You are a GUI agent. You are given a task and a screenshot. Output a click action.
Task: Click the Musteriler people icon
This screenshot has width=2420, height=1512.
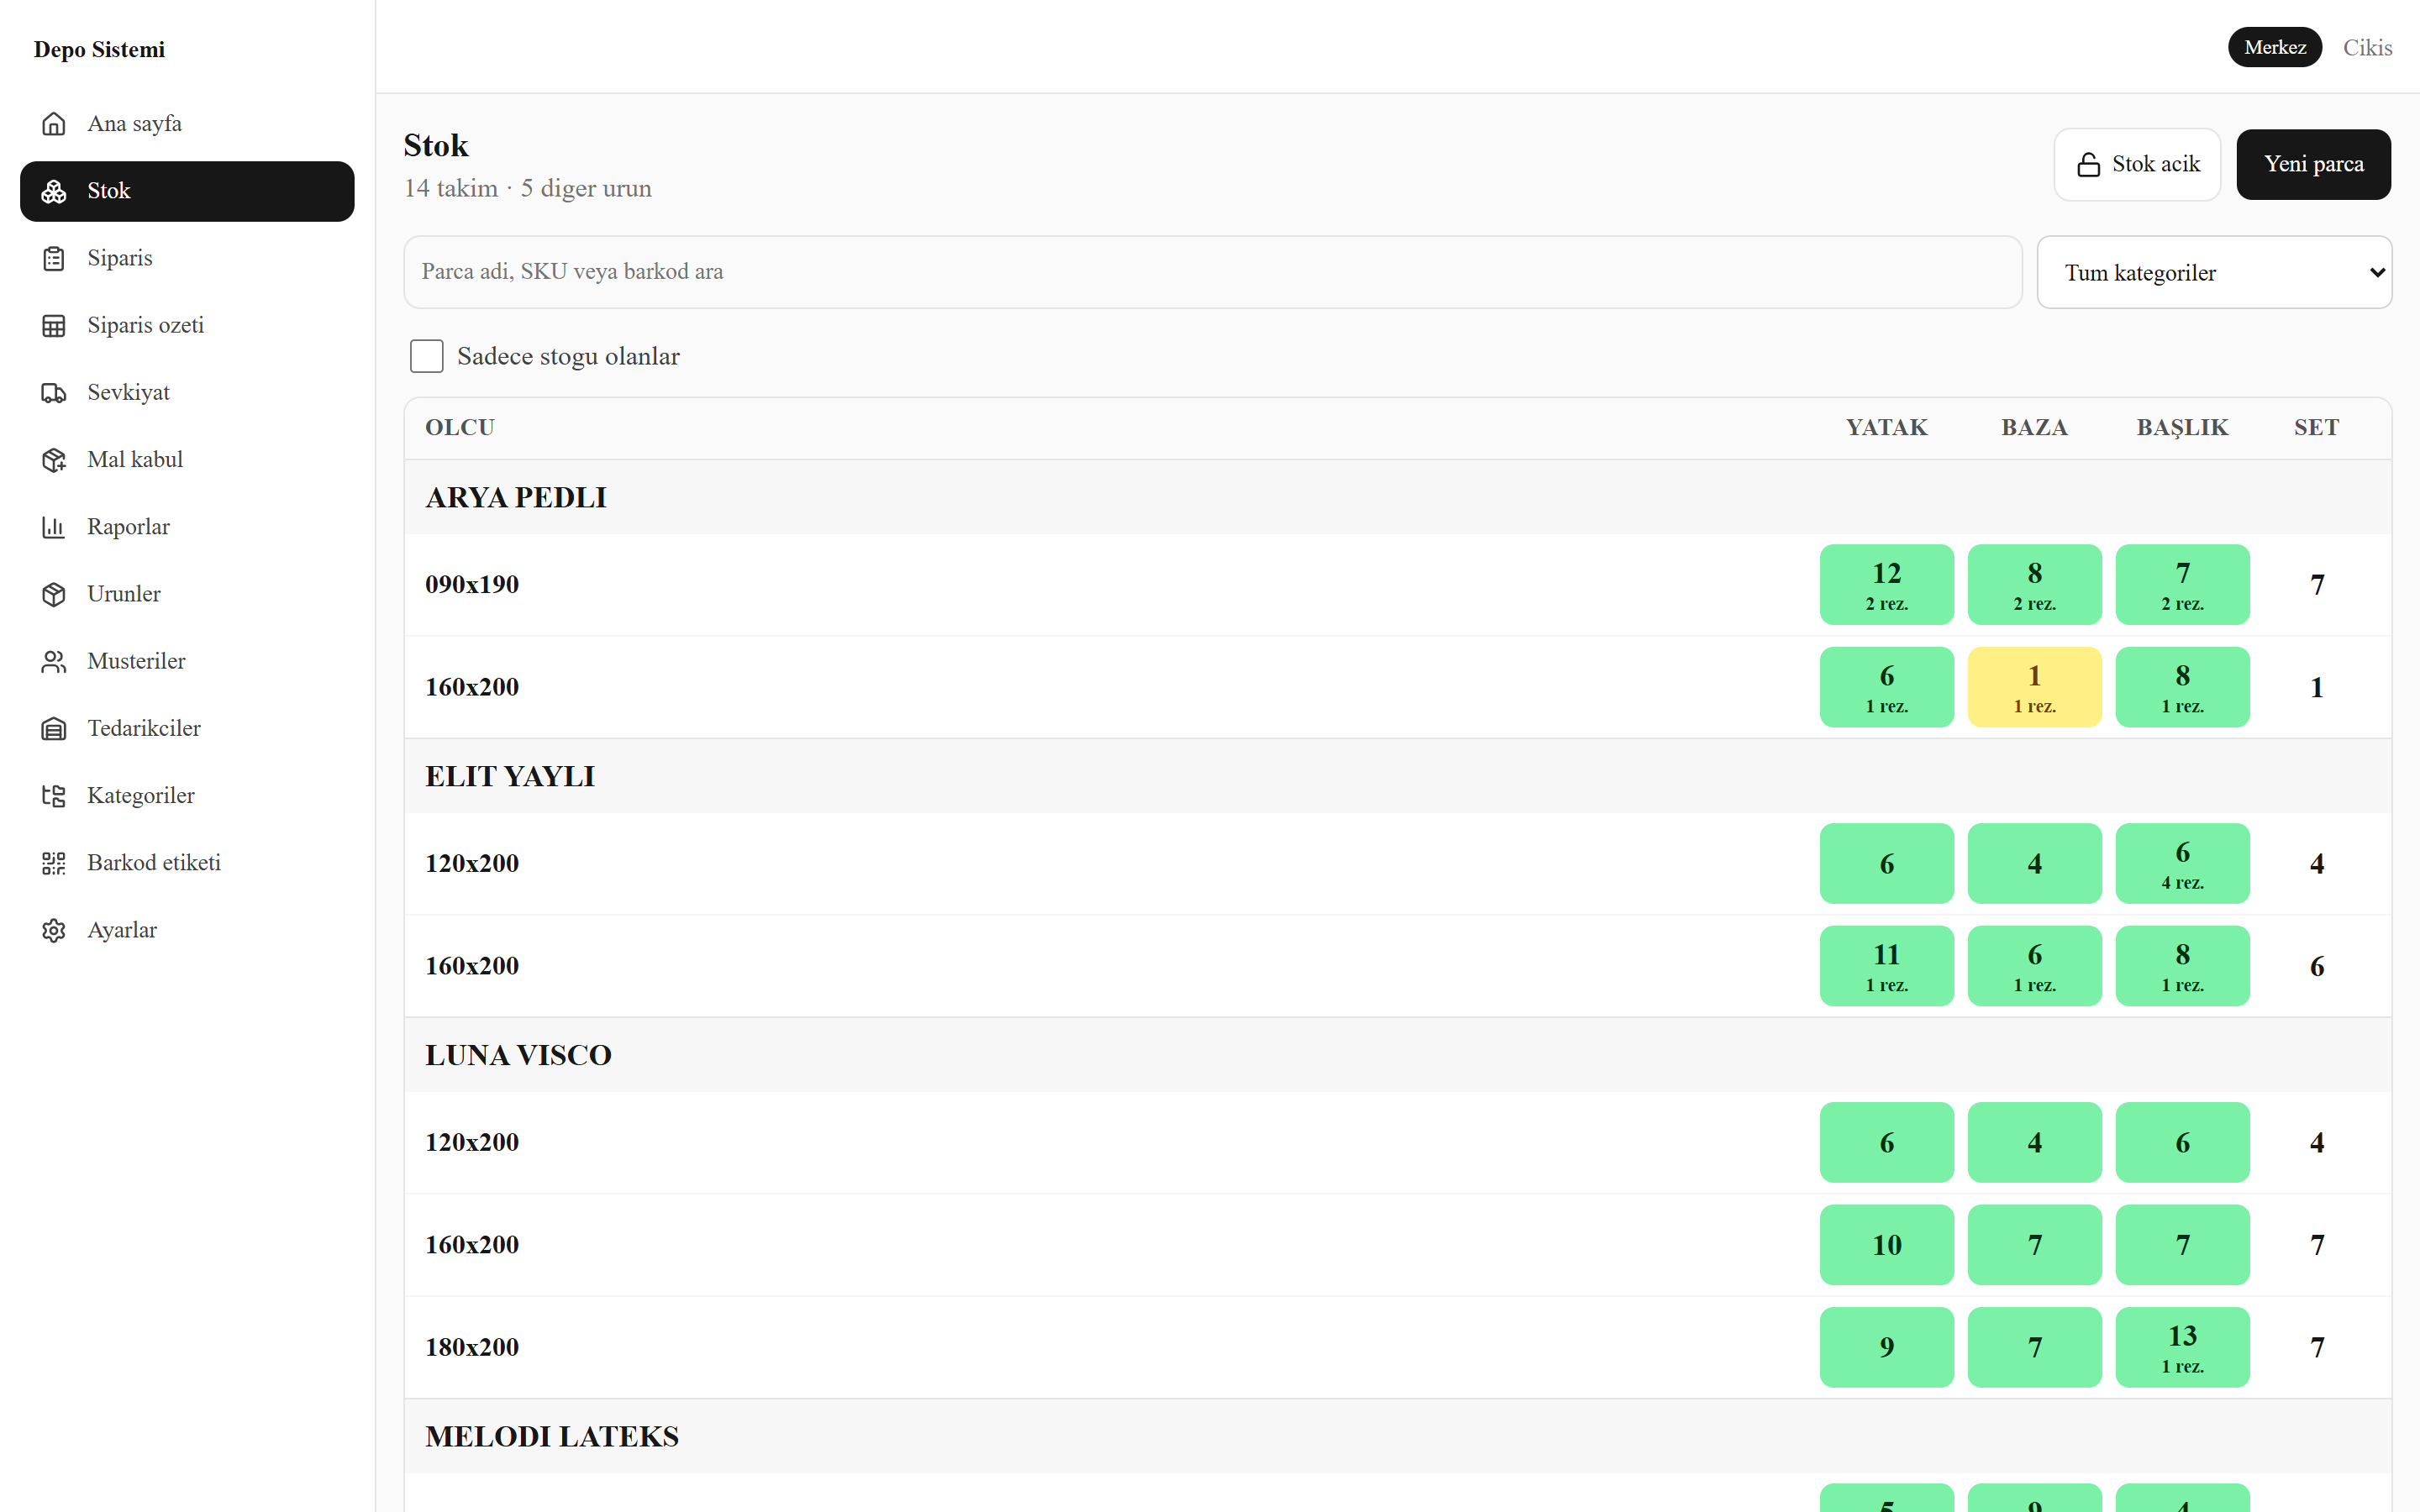(x=54, y=661)
